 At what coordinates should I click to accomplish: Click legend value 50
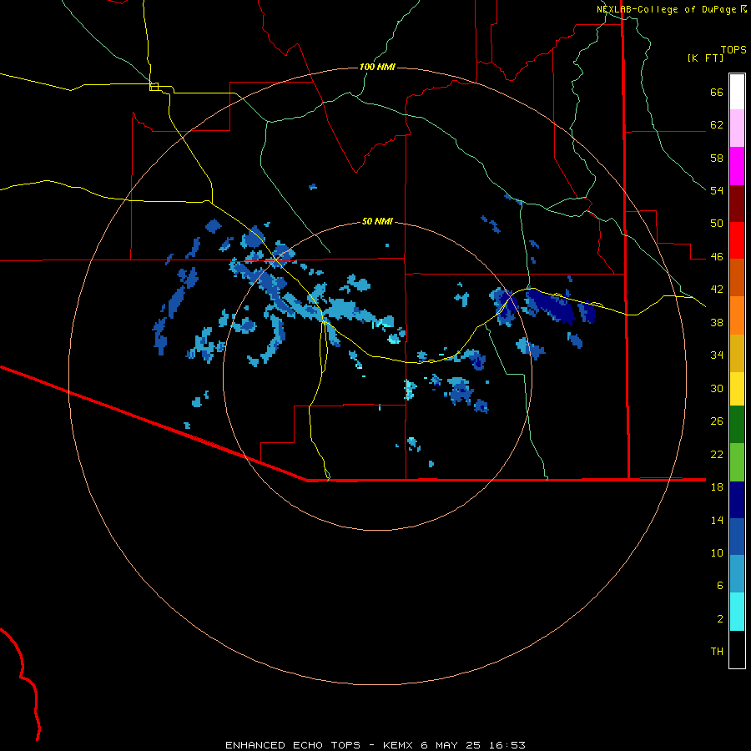(x=717, y=224)
